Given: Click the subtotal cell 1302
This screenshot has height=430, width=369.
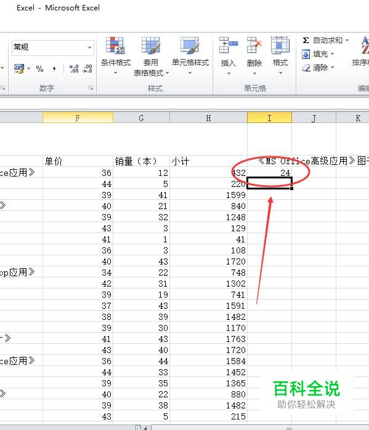Looking at the screenshot, I should click(x=208, y=284).
